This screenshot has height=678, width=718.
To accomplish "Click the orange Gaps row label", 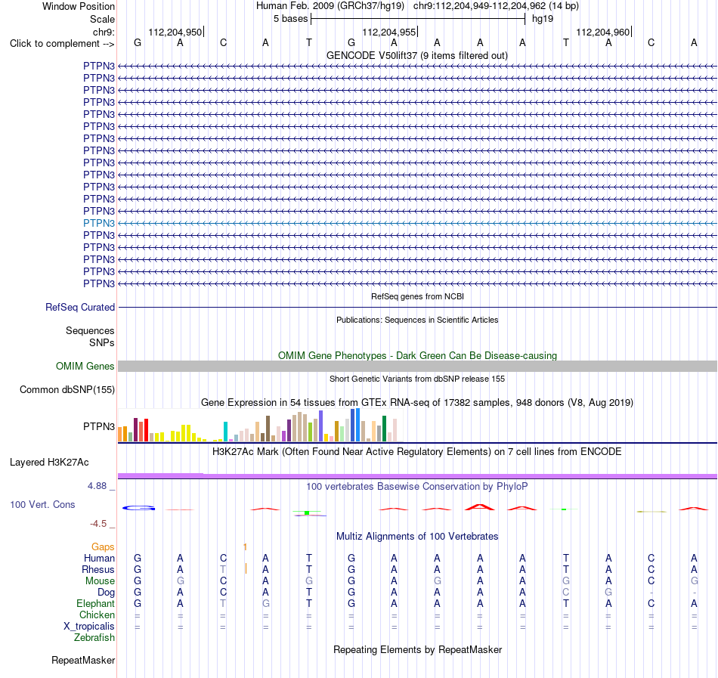I will coord(103,546).
